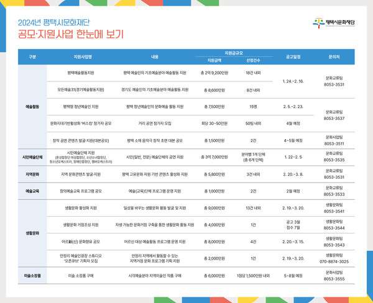Image resolution: width=373 pixels, height=303 pixels.
Task: Click the schedule '공고 3월 접수 7월'
Action: click(293, 225)
